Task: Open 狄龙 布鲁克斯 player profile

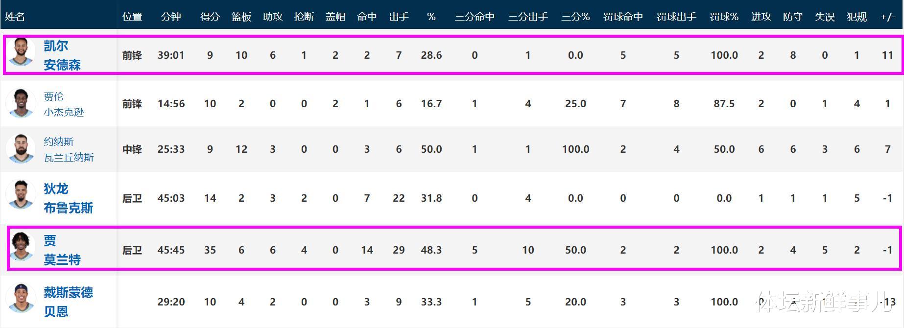Action: point(68,198)
